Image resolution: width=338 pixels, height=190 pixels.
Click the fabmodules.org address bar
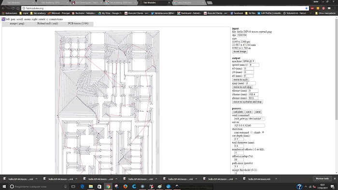pyautogui.click(x=165, y=8)
